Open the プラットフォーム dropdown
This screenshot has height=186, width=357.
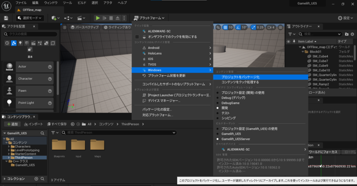[149, 18]
